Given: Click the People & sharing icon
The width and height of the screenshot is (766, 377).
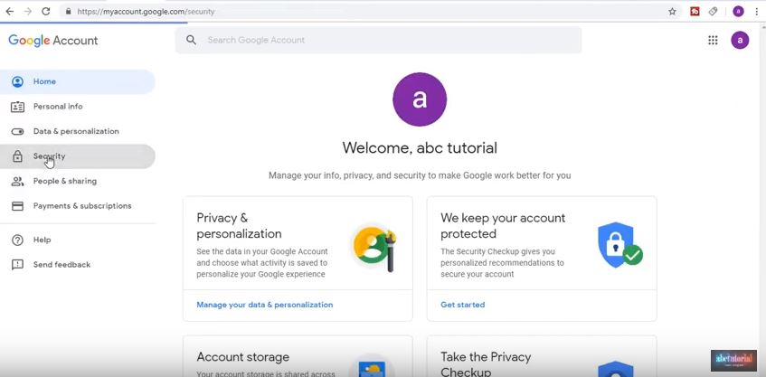Looking at the screenshot, I should tap(17, 181).
